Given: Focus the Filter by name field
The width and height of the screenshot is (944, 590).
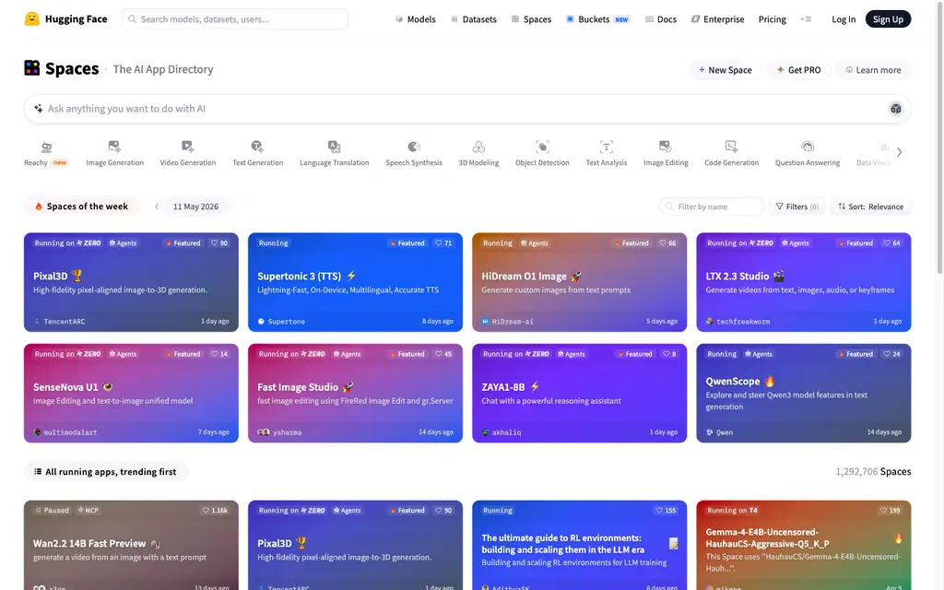Looking at the screenshot, I should point(711,206).
